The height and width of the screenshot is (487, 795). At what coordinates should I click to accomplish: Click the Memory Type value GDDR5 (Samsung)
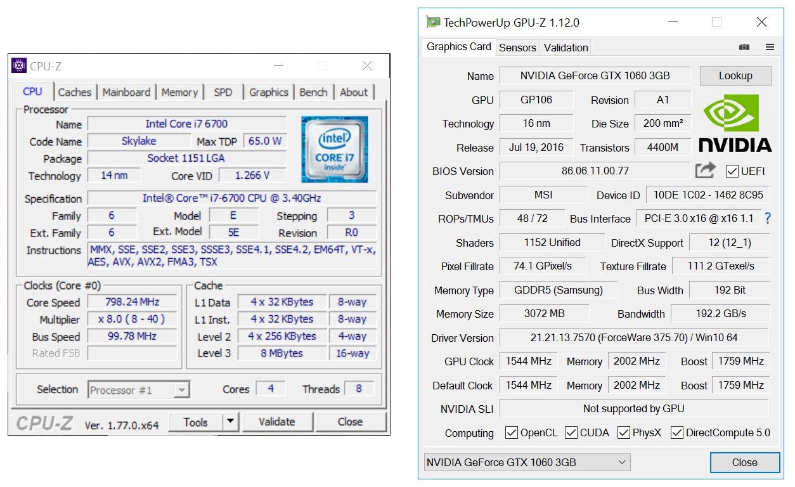559,290
